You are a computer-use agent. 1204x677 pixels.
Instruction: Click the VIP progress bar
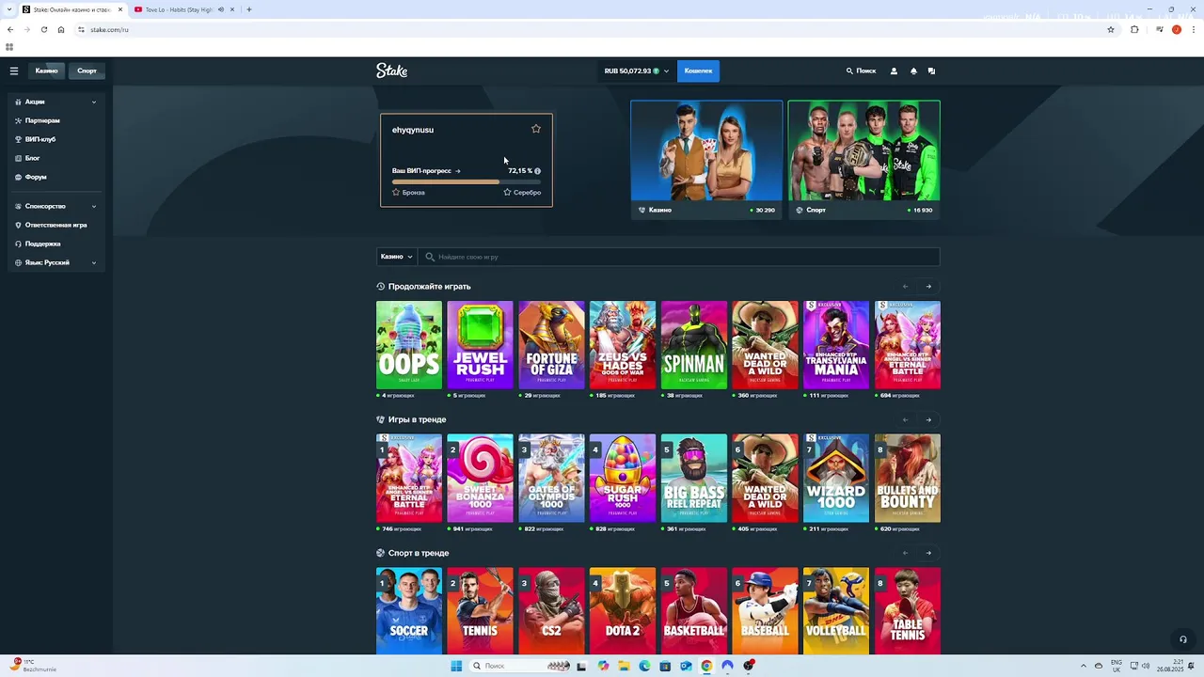[467, 181]
